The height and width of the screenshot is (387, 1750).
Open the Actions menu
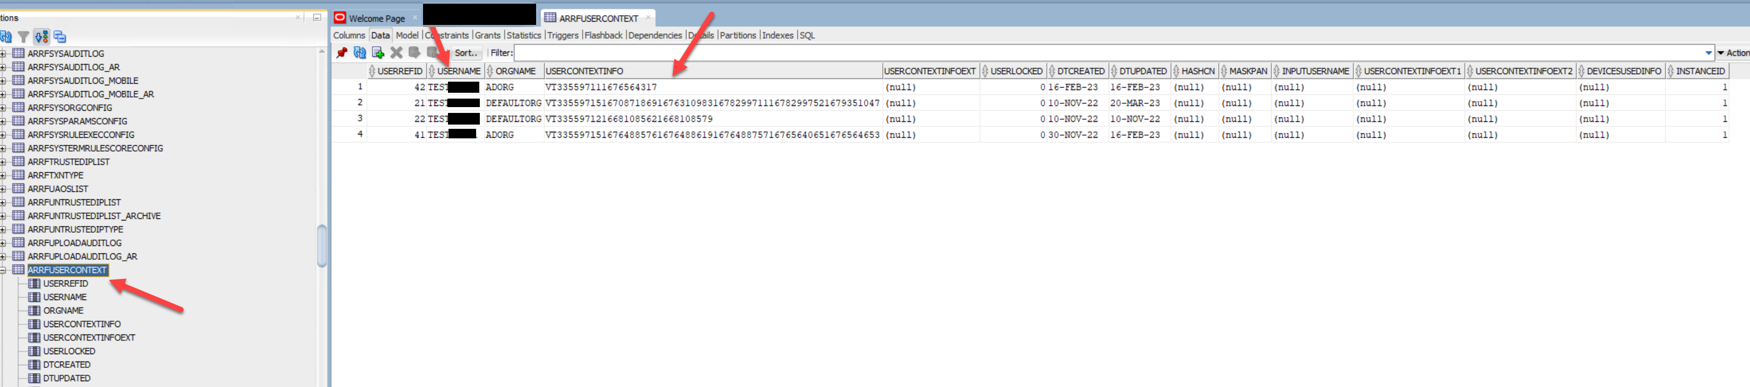(x=1733, y=53)
